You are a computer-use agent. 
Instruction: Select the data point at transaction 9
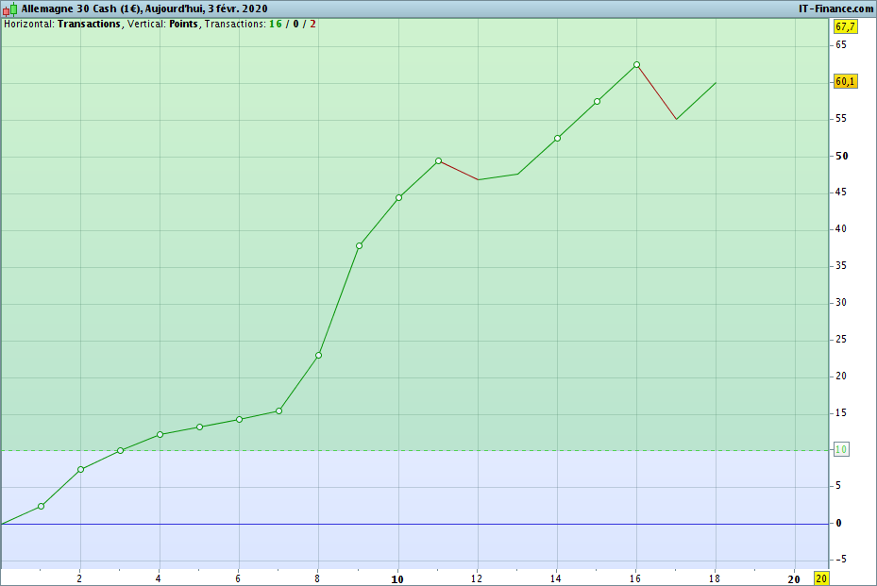pyautogui.click(x=359, y=246)
